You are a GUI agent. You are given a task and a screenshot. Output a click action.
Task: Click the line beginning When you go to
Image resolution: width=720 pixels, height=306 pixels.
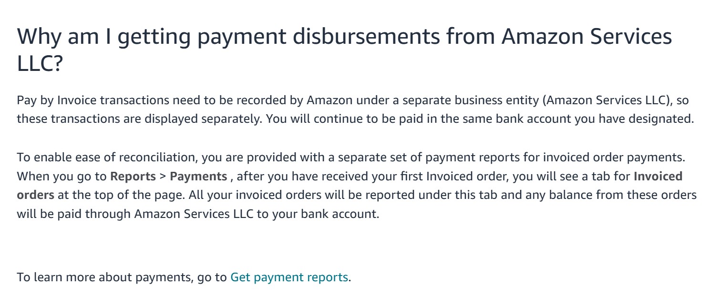pyautogui.click(x=350, y=177)
